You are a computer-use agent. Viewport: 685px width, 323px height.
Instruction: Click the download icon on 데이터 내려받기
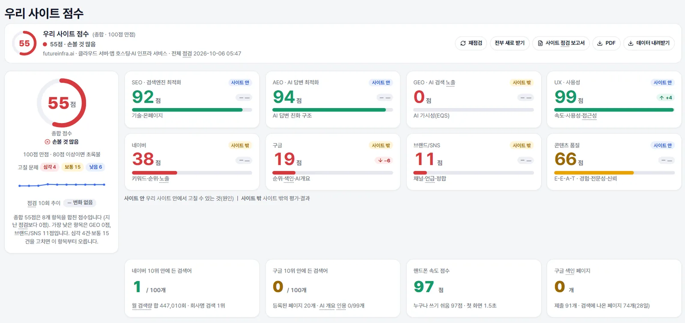pos(631,43)
